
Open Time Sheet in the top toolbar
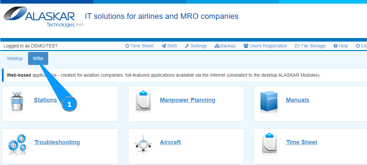click(x=139, y=46)
